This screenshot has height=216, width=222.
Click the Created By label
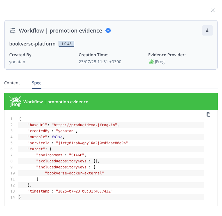pos(21,55)
